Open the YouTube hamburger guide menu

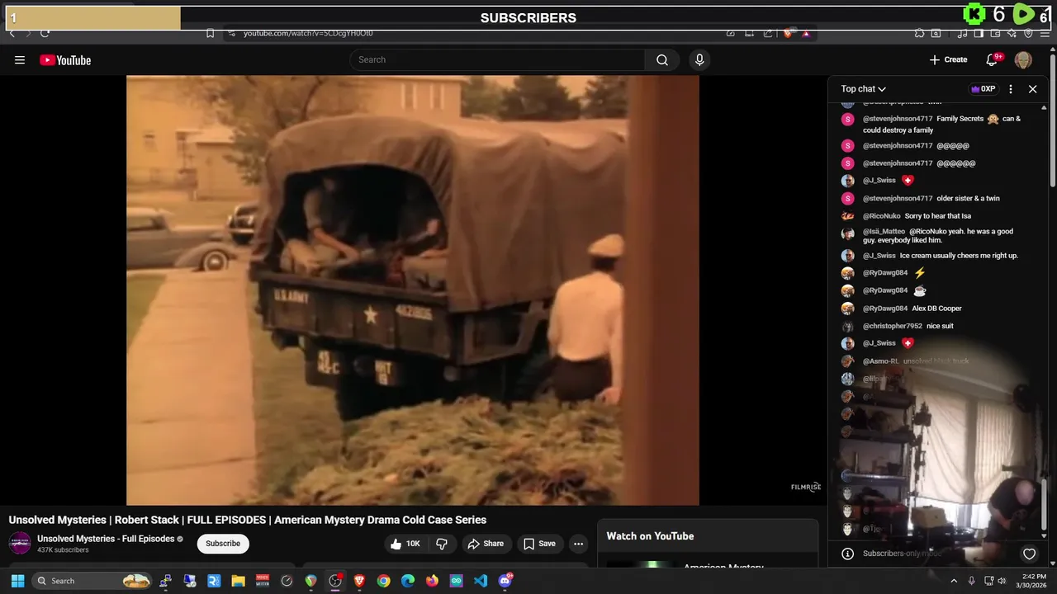pos(20,59)
